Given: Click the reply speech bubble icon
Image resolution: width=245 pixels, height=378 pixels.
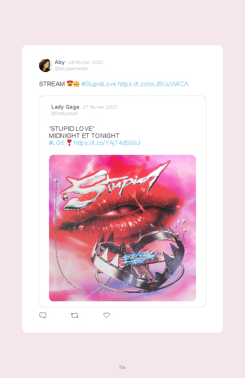Looking at the screenshot, I should point(43,315).
